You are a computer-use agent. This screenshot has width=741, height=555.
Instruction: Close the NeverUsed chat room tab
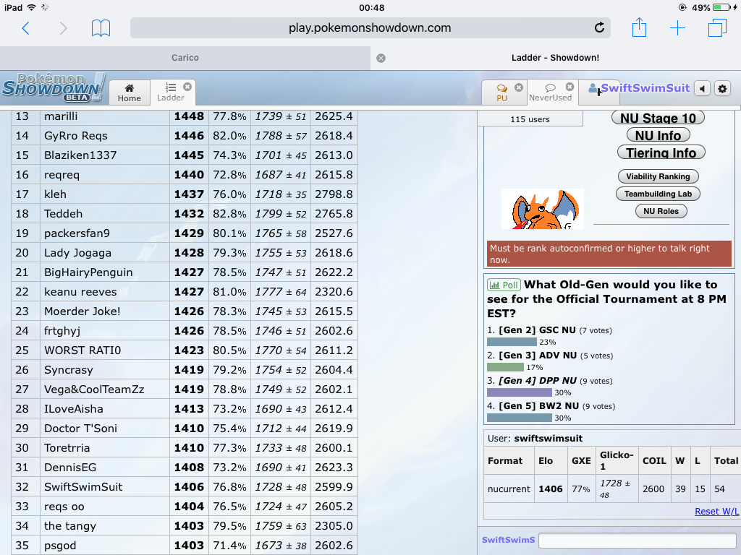coord(570,87)
